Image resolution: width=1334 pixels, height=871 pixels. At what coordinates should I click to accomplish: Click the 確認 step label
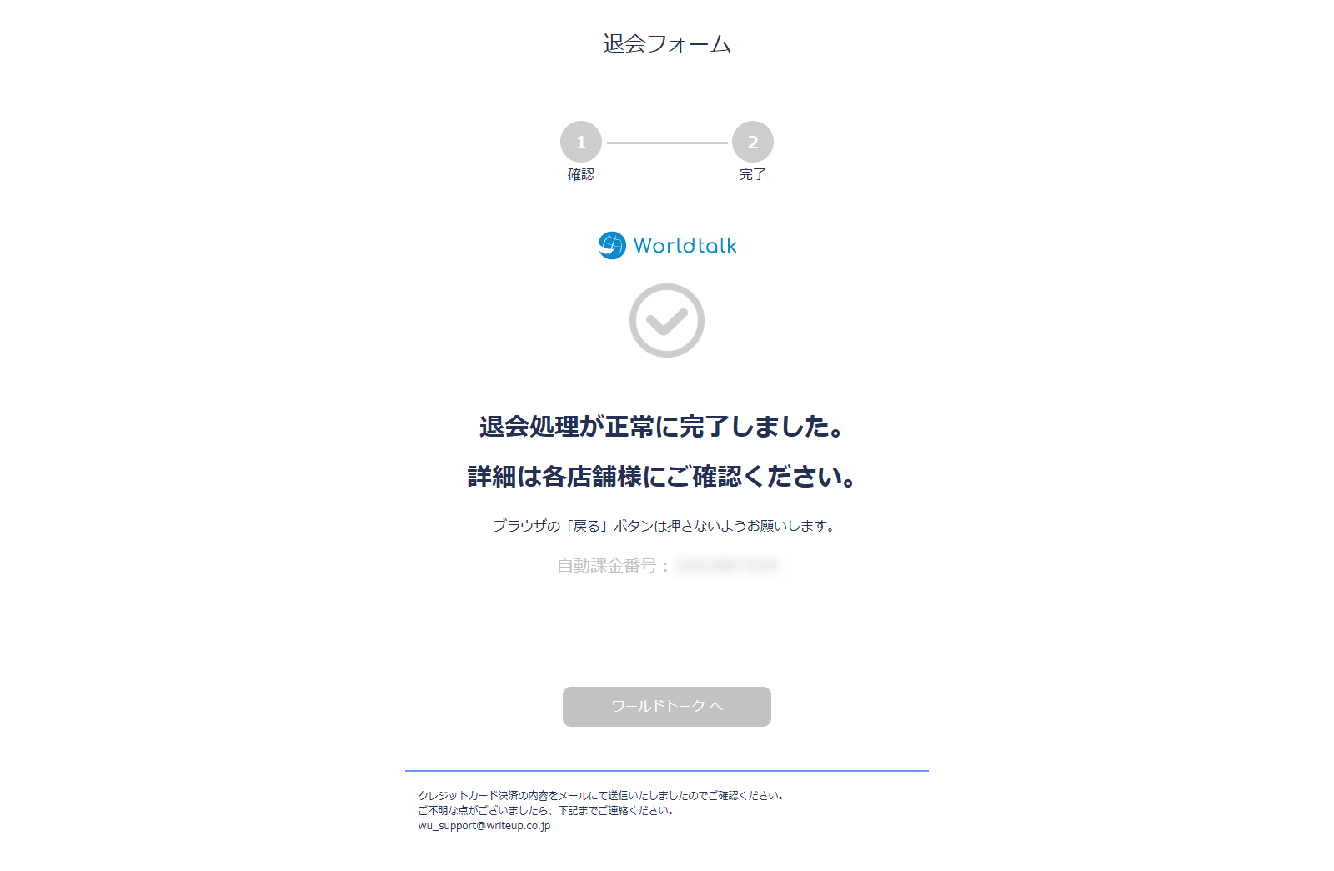[581, 174]
